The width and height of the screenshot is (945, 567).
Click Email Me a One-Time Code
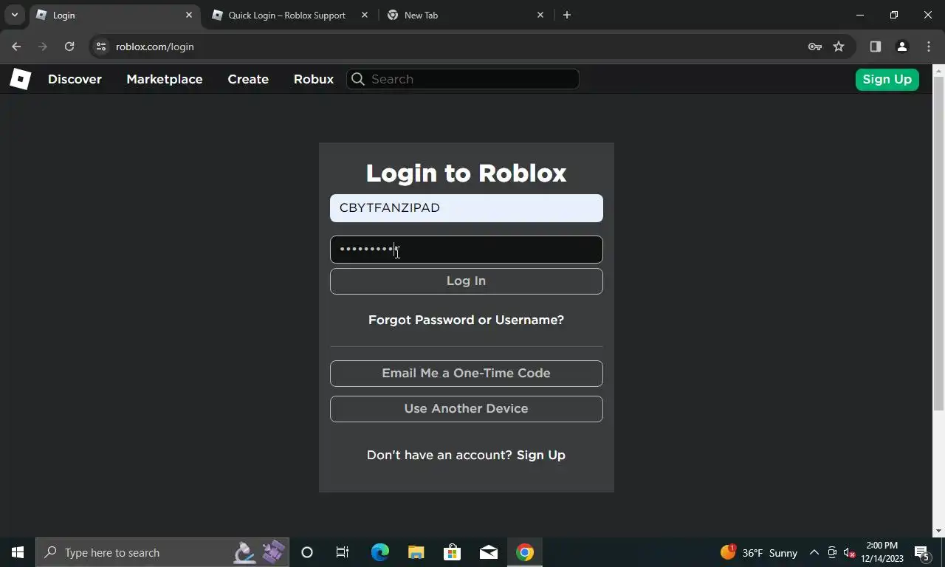click(x=466, y=373)
